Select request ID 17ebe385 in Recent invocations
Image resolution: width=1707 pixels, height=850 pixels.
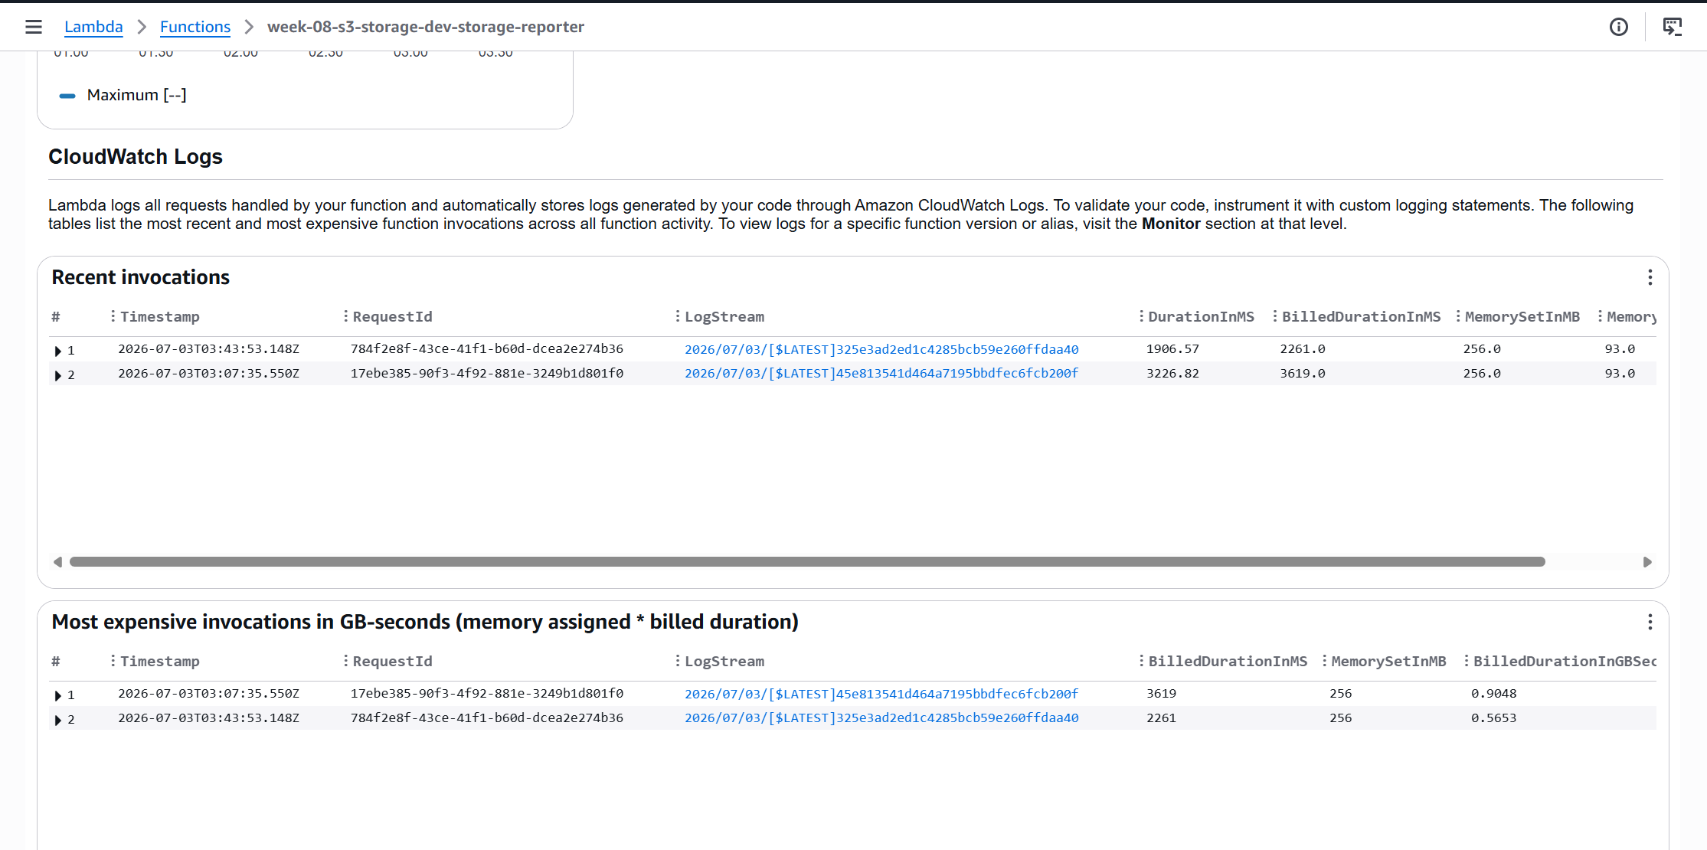coord(487,374)
